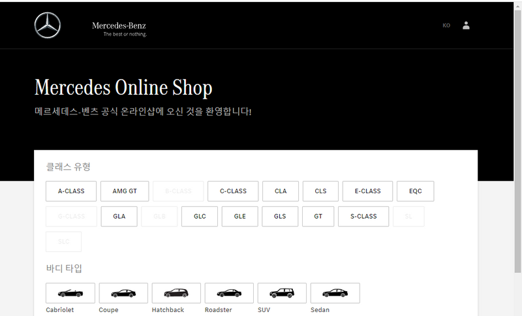Image resolution: width=522 pixels, height=316 pixels.
Task: Click the Mercedes Online Shop heading
Action: pos(123,87)
